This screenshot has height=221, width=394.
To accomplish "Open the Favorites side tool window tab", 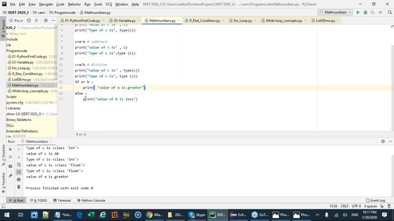I will (3, 183).
